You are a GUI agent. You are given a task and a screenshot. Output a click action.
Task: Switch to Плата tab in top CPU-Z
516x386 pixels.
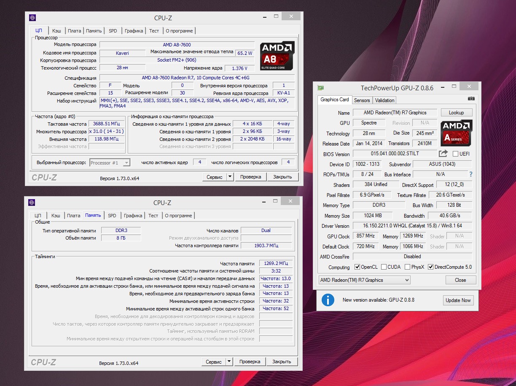[x=75, y=31]
